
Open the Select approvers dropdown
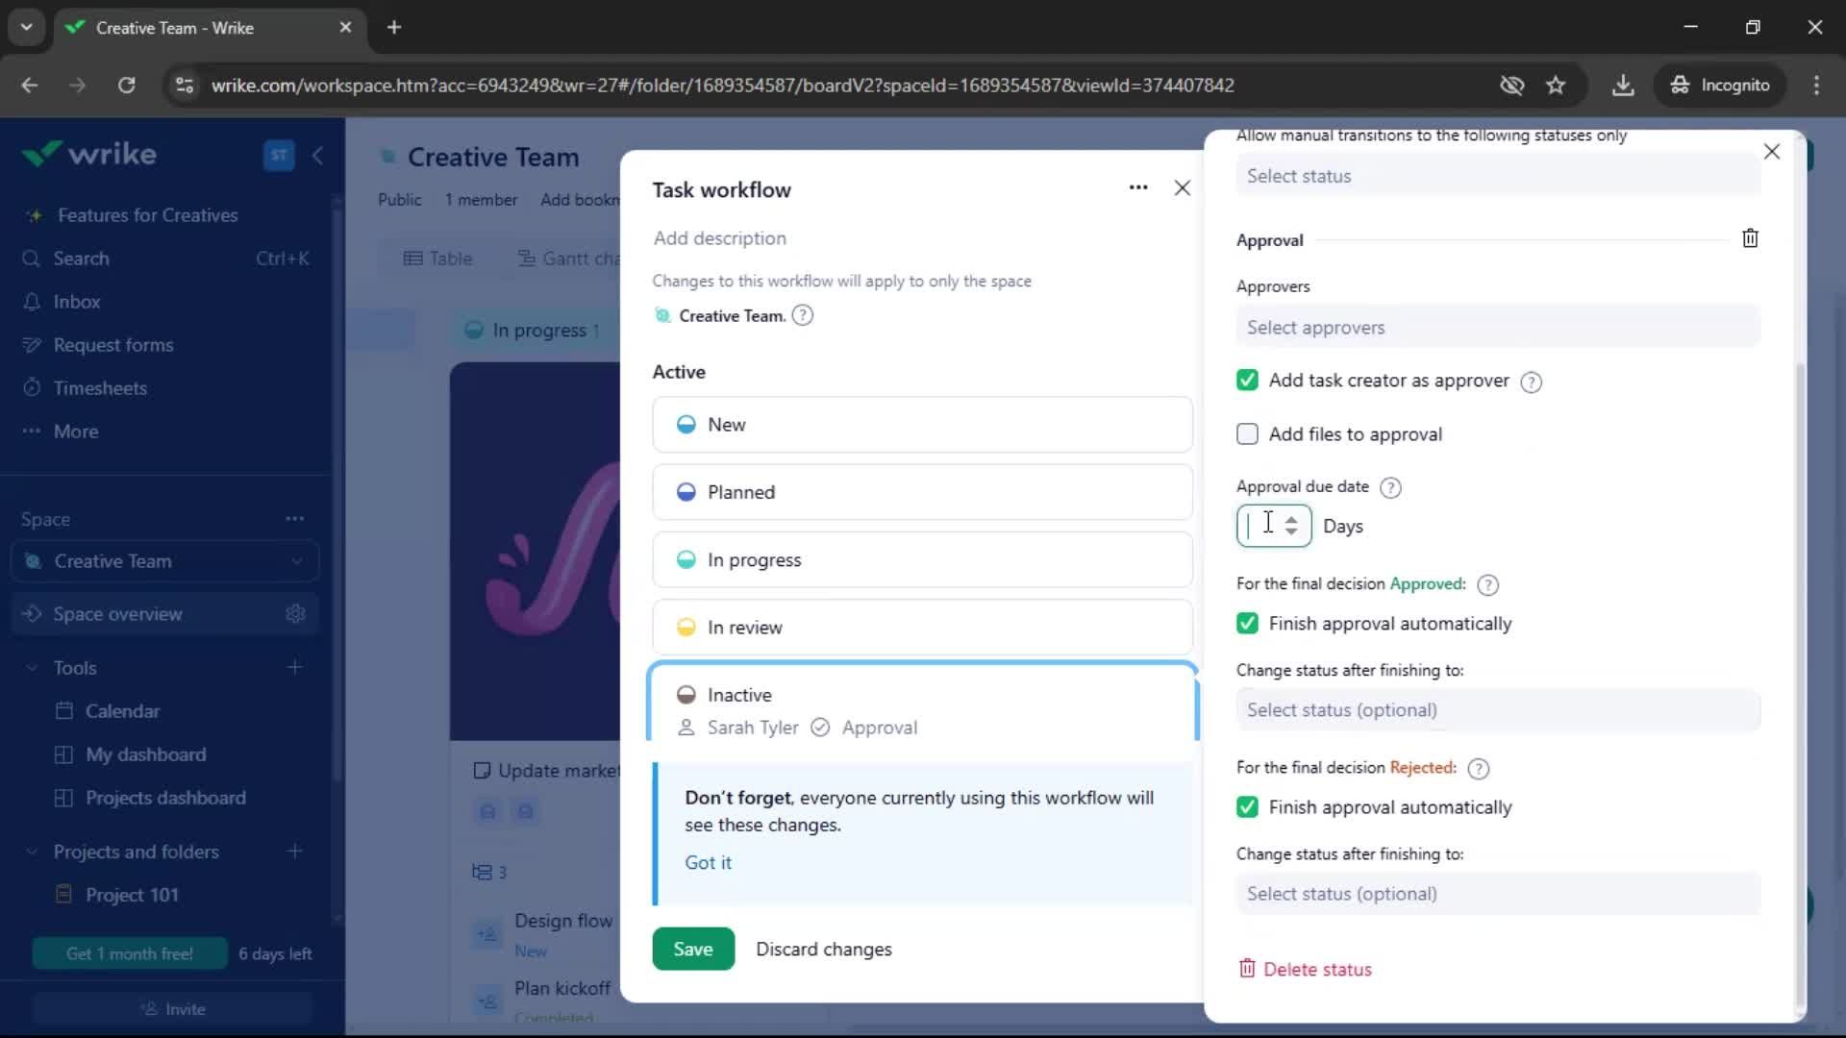(x=1498, y=328)
